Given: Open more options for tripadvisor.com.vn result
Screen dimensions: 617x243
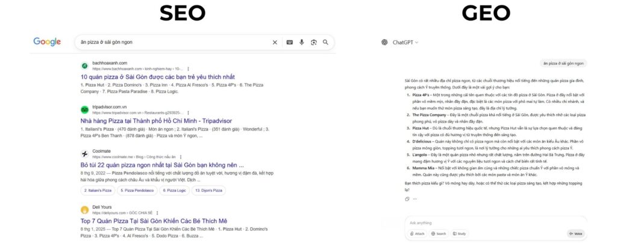Looking at the screenshot, I should [188, 113].
